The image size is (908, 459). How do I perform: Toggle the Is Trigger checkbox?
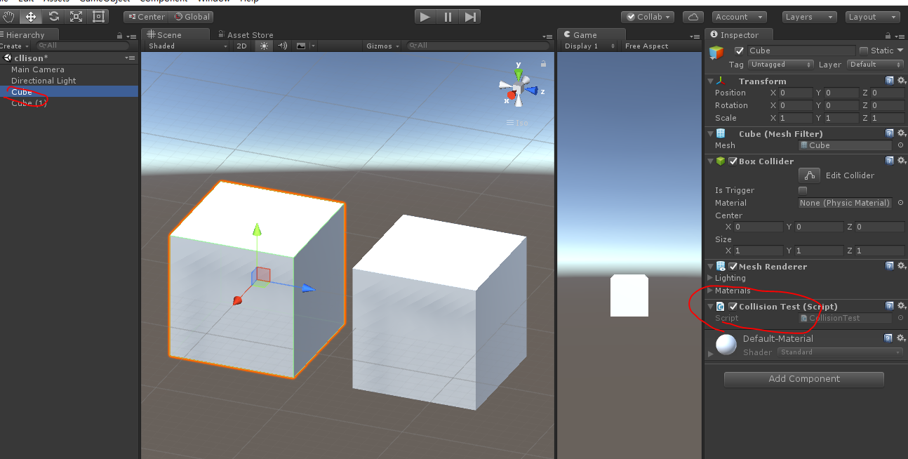(803, 189)
